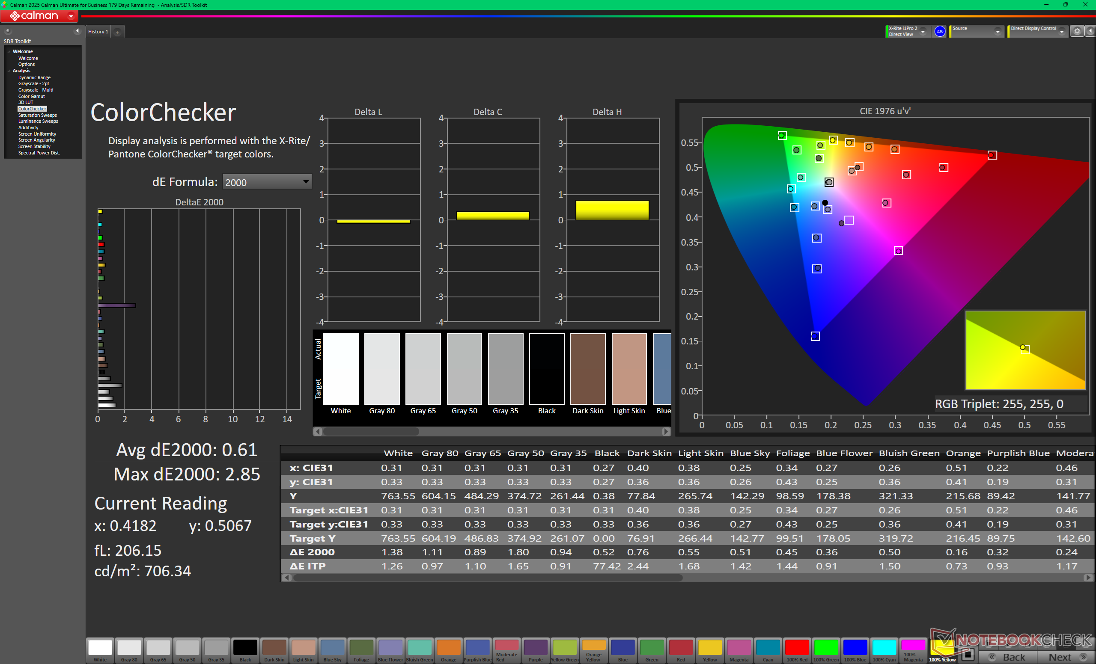This screenshot has width=1096, height=664.
Task: Open Spectral Power Dist. page
Action: 39,153
